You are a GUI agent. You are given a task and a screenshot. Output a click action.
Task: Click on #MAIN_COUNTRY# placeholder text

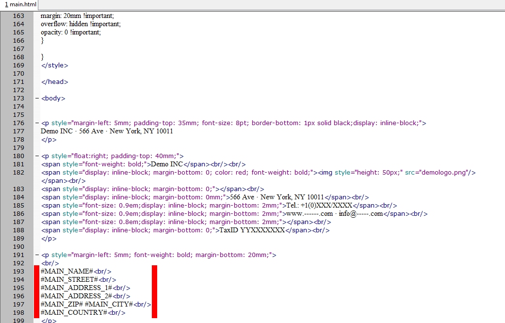tap(74, 312)
